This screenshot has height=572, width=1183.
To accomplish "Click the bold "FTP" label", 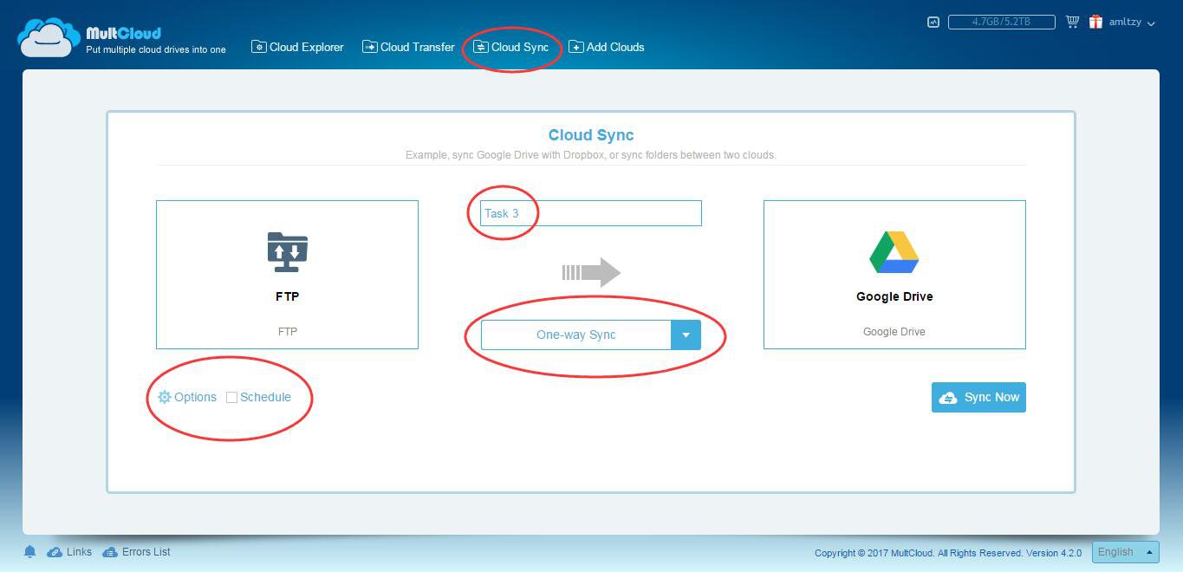I will (x=288, y=296).
